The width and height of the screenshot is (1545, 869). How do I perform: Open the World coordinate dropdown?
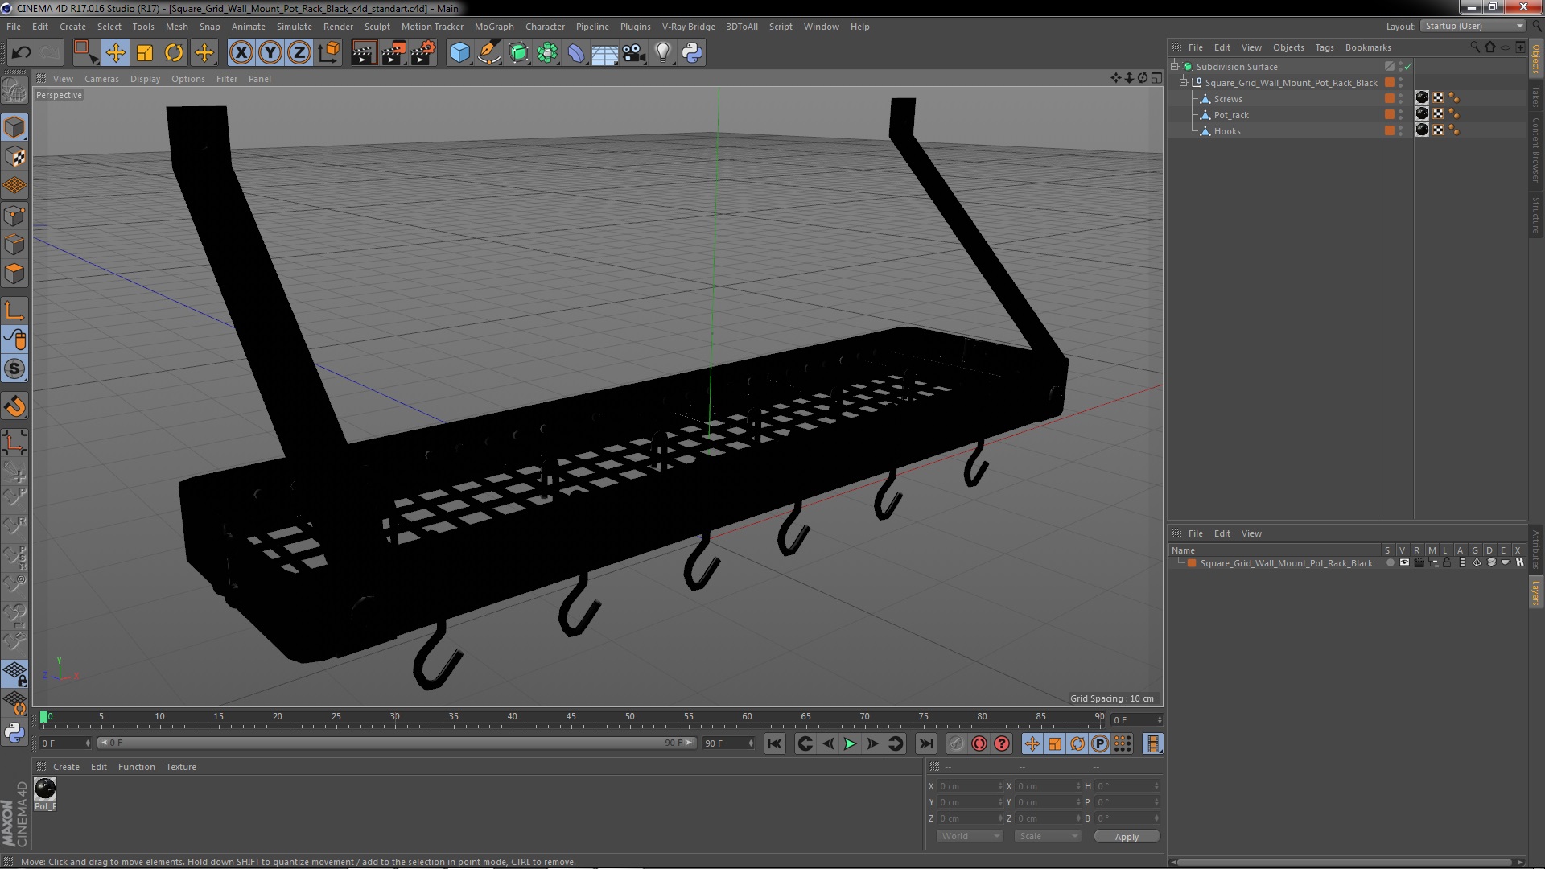click(x=970, y=836)
